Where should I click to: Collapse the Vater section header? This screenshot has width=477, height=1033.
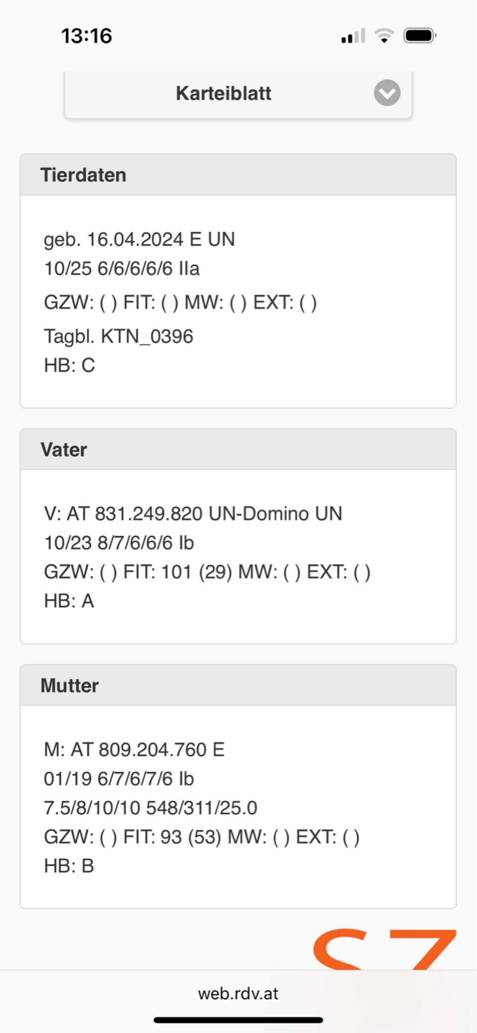238,450
